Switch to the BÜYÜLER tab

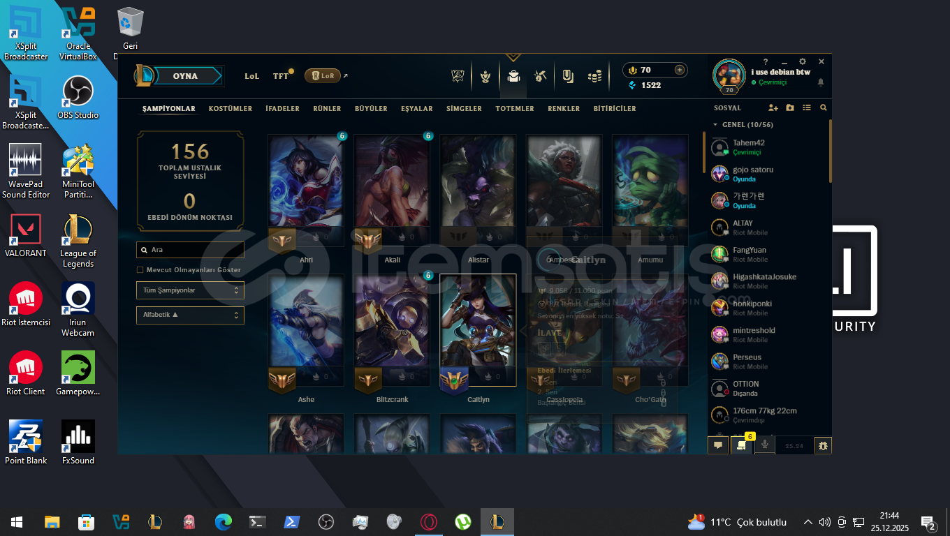371,109
